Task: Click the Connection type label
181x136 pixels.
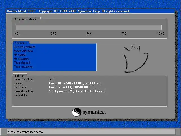Action: pyautogui.click(x=23, y=80)
